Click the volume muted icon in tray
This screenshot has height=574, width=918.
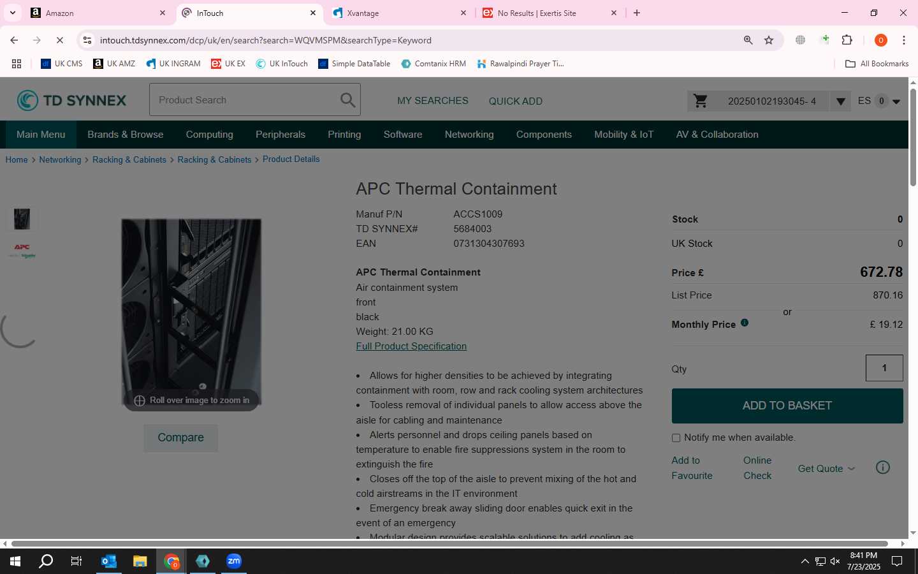(x=835, y=561)
